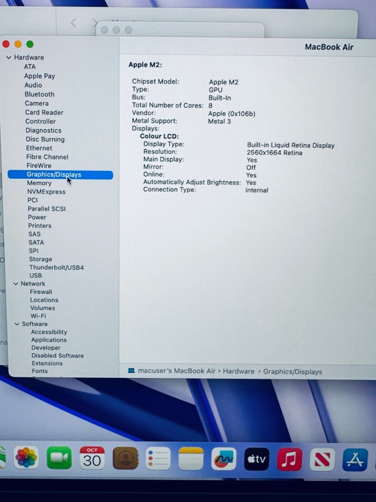Select NVMExpress in the sidebar
The width and height of the screenshot is (376, 502).
(46, 192)
